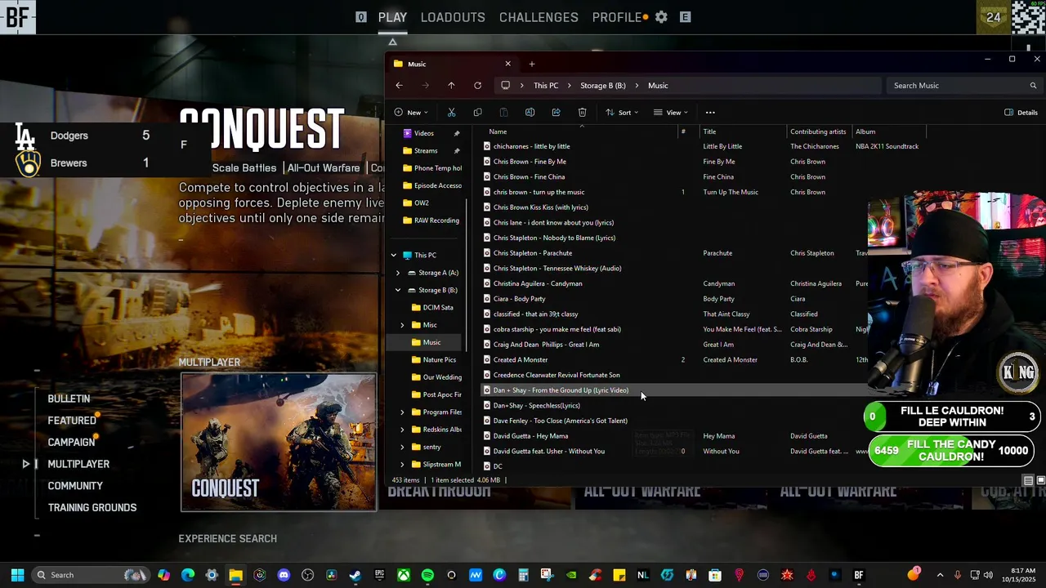
Task: Click the Rename icon in Explorer toolbar
Action: click(x=530, y=113)
